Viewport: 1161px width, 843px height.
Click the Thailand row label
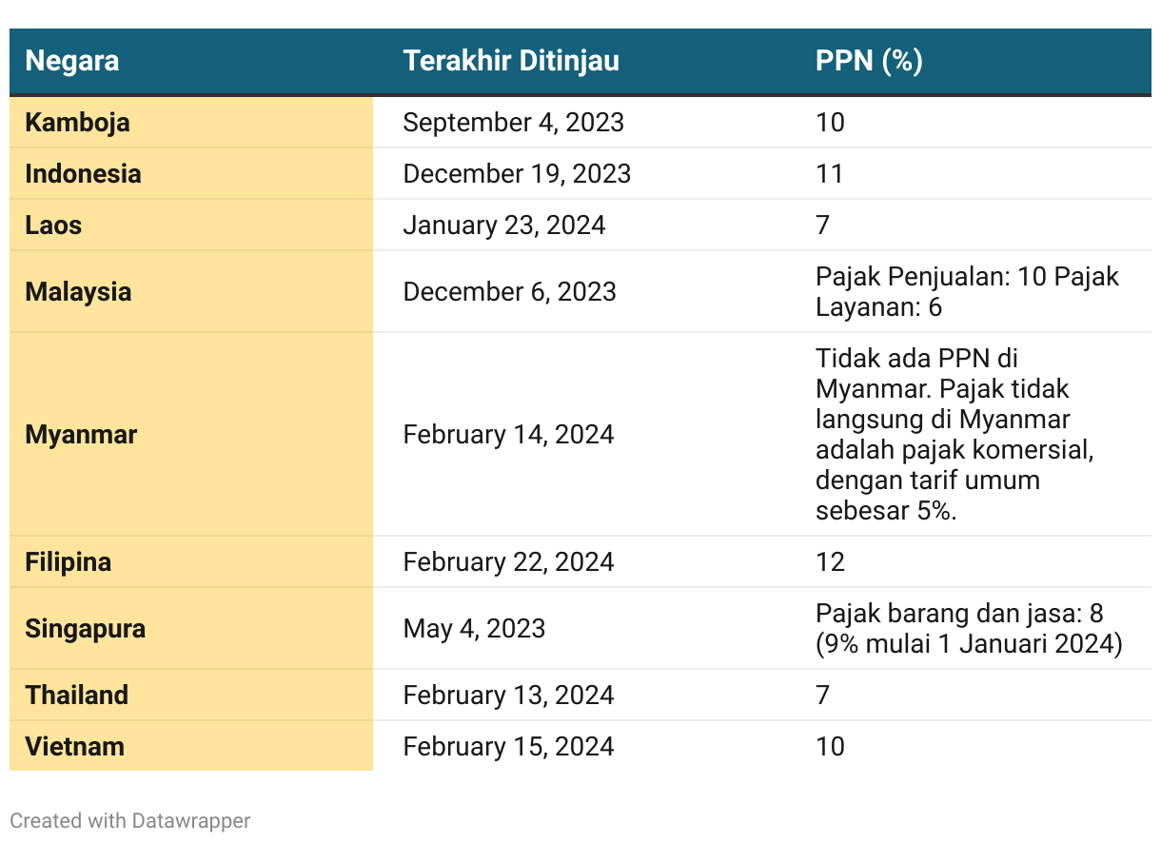pyautogui.click(x=76, y=695)
